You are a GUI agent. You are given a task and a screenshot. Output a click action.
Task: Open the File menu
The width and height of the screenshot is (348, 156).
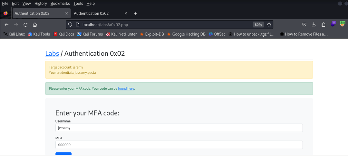[5, 4]
